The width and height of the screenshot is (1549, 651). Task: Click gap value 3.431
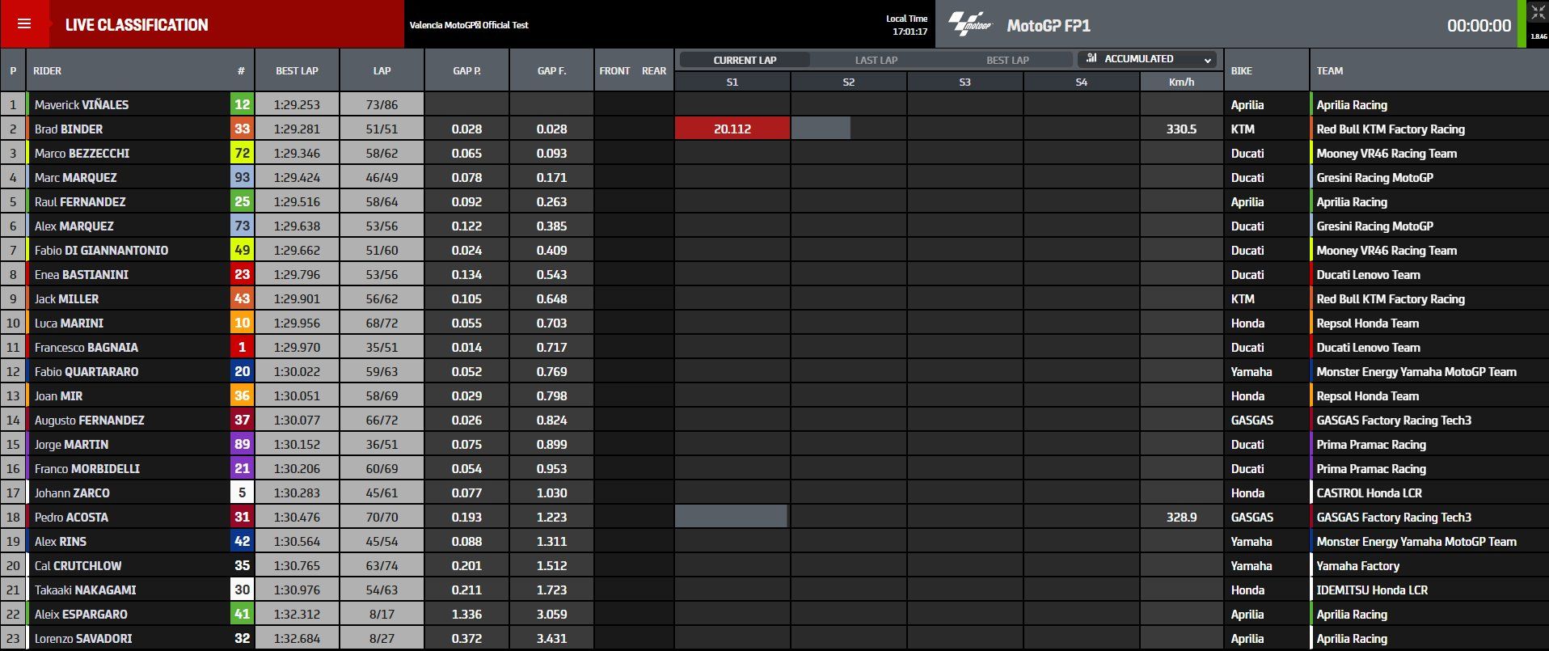click(x=551, y=638)
